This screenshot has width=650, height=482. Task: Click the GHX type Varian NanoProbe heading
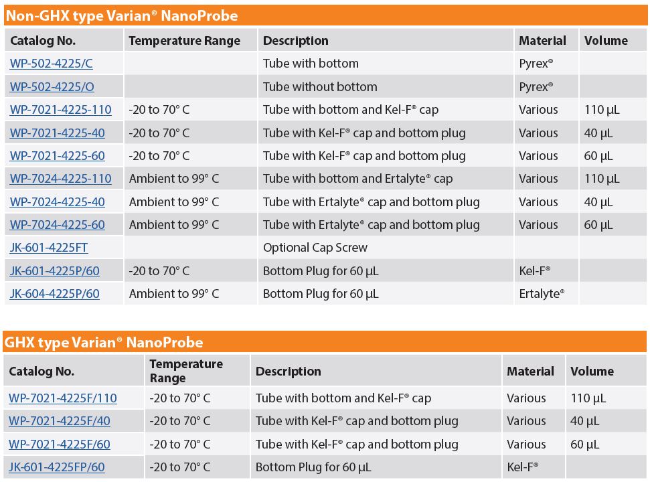104,342
